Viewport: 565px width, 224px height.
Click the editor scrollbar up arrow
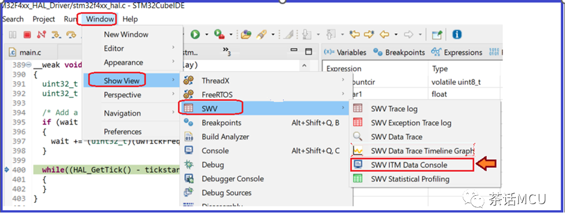(x=304, y=66)
